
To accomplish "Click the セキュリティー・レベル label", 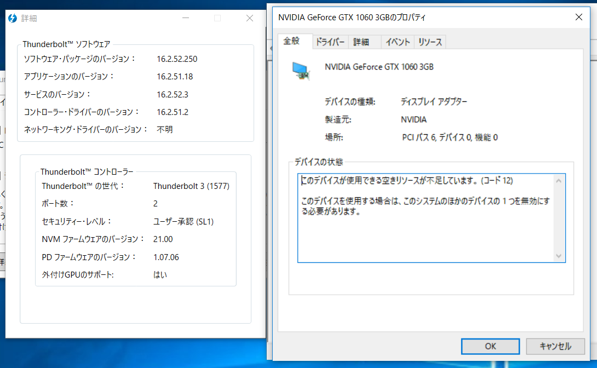I will pos(76,221).
